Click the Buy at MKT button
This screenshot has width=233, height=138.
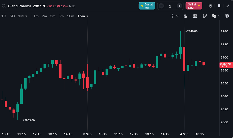pyautogui.click(x=147, y=6)
